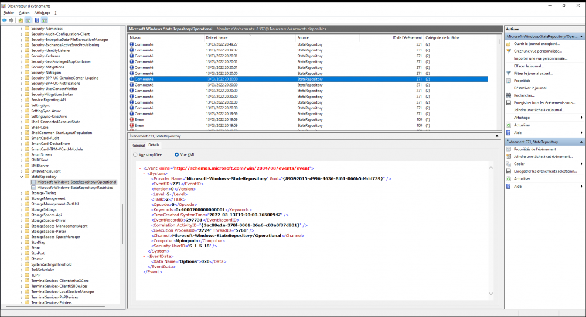Screen dimensions: 586x317
Task: Click Effacer le journal in the Actions pane
Action: point(527,66)
